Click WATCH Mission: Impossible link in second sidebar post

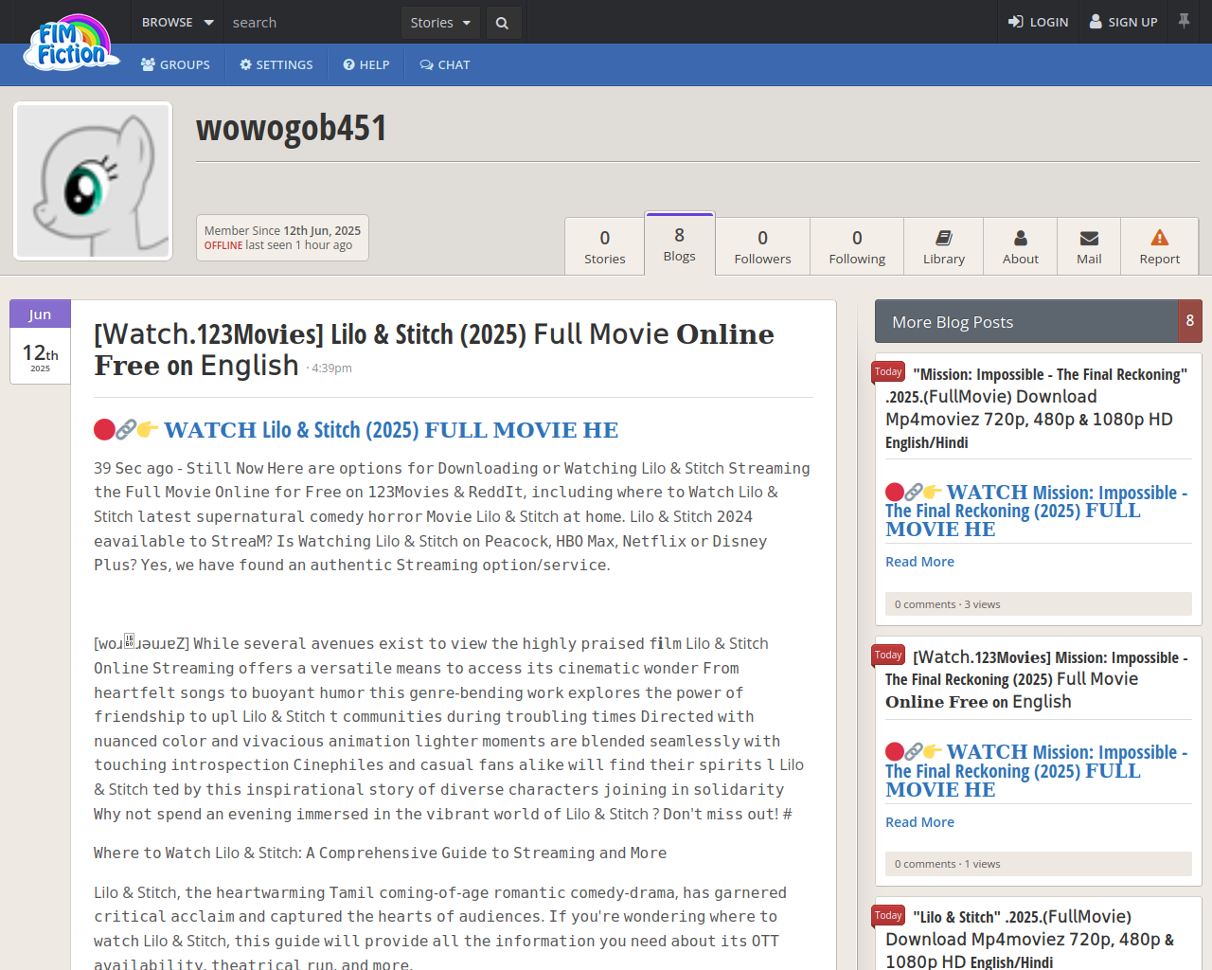1036,770
